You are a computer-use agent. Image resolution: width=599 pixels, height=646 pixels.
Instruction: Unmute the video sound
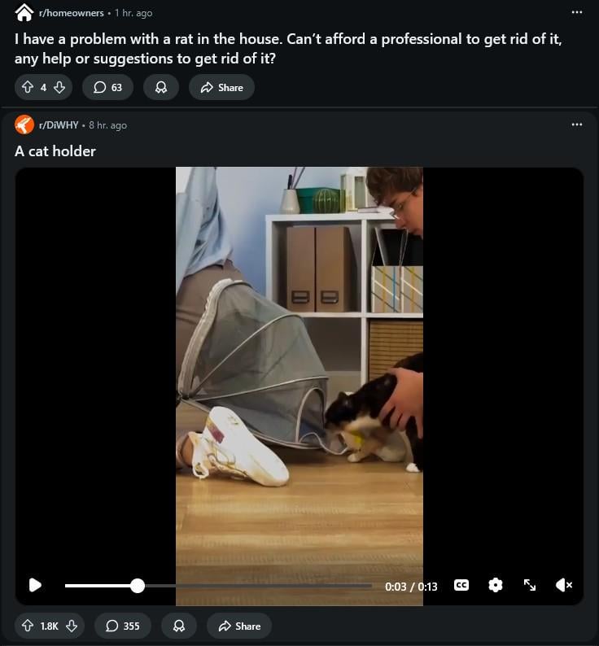(563, 585)
